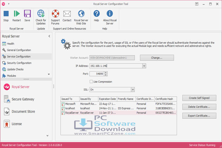222x148 pixels.
Task: Click hash 093277E2B0483 cell
Action: point(166,113)
